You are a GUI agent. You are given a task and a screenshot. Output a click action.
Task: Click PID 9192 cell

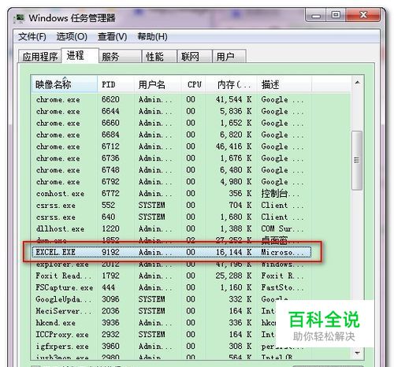click(x=110, y=252)
